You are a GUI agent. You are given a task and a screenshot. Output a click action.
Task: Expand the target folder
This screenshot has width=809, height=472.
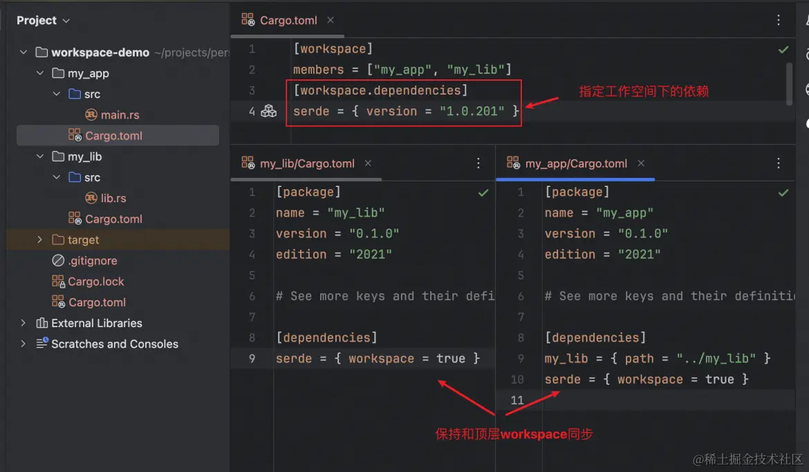(40, 239)
